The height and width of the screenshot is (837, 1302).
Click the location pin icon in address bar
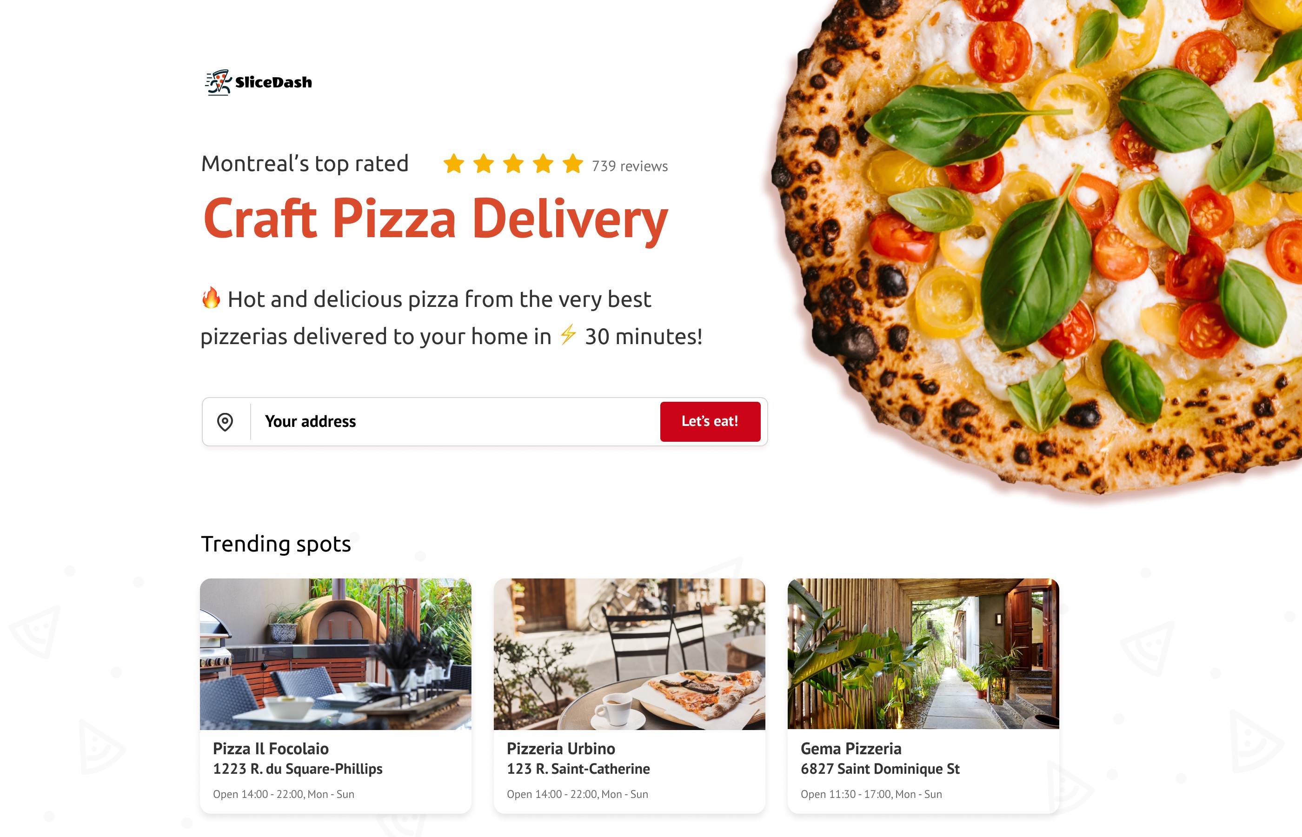click(225, 422)
